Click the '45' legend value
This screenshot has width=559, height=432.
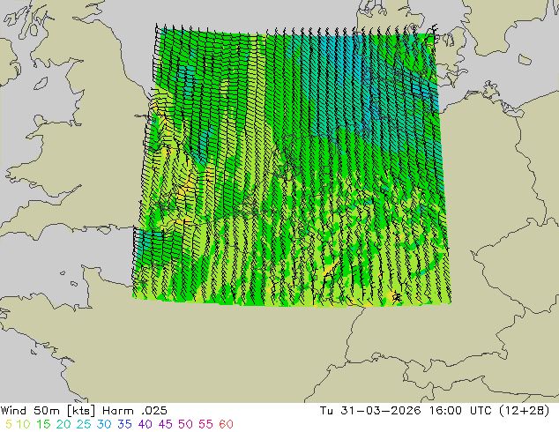(165, 424)
